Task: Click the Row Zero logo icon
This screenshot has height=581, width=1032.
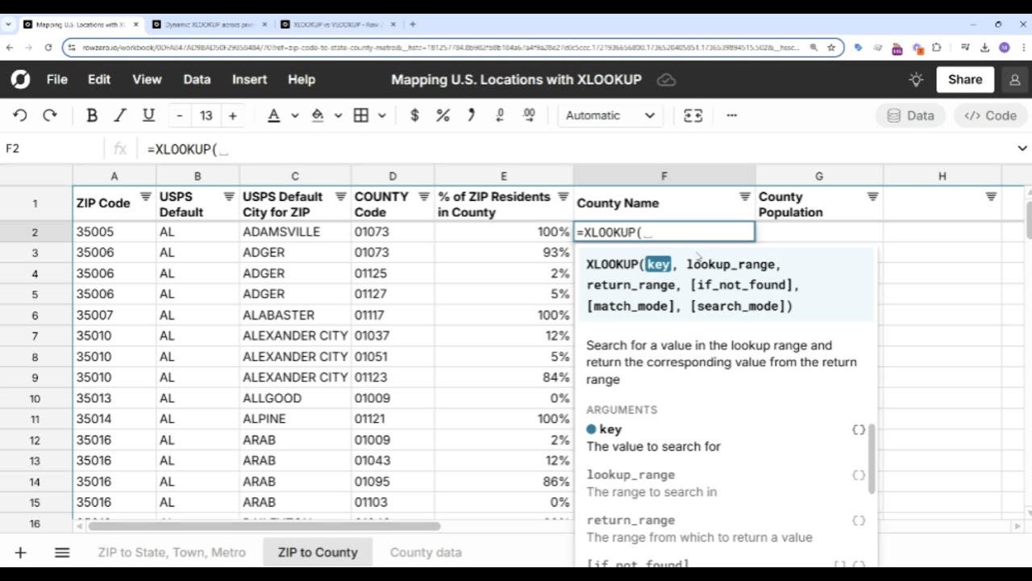Action: pos(20,79)
